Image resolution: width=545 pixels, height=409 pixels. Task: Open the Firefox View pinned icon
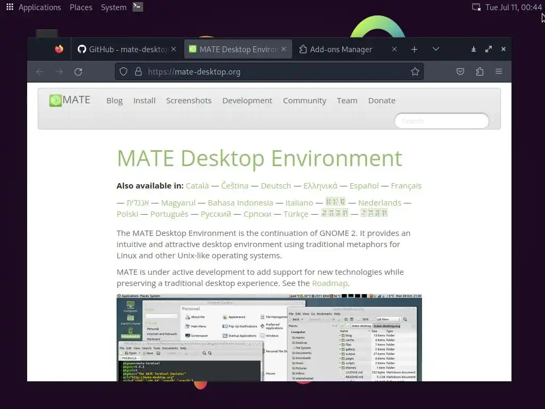(x=59, y=49)
